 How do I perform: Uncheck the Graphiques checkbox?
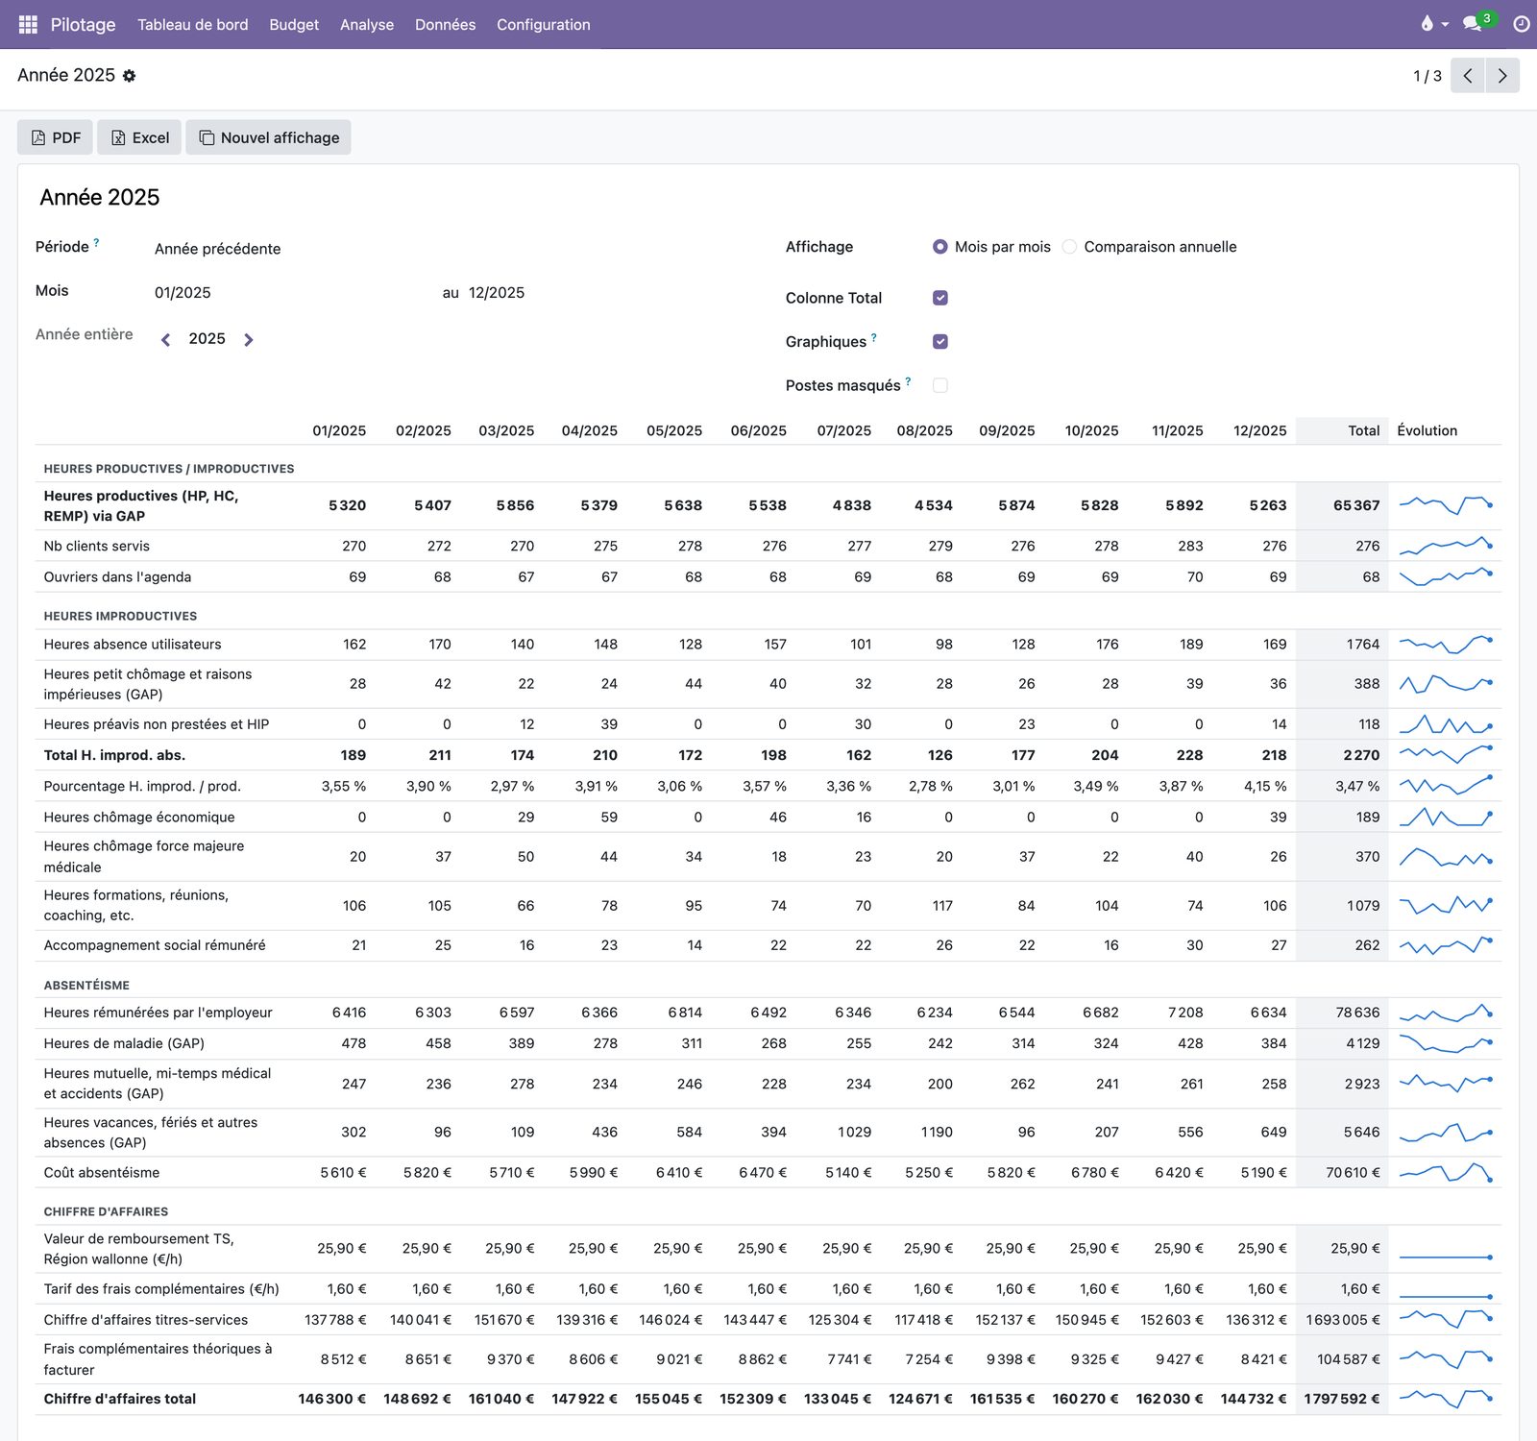940,341
